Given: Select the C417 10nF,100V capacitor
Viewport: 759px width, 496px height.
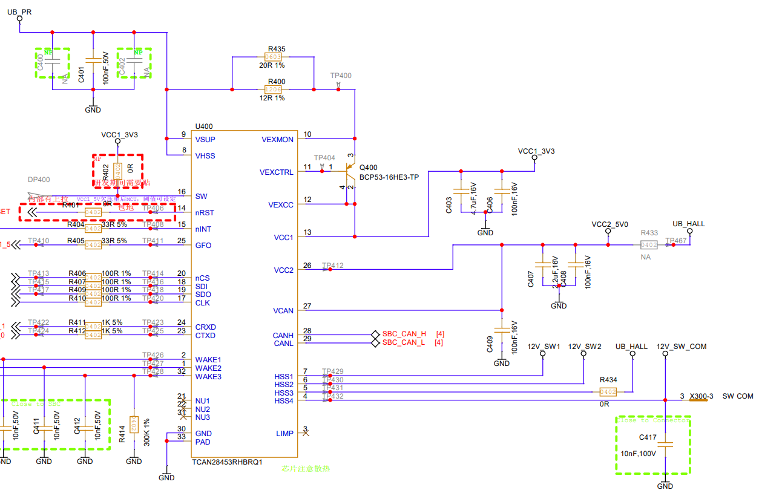Looking at the screenshot, I should pyautogui.click(x=665, y=445).
